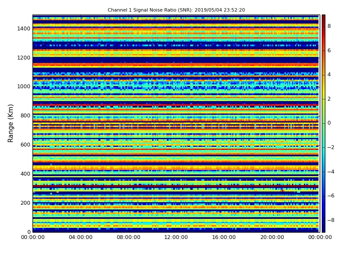Click the thick dark blue band near 1200 km

pyautogui.click(x=176, y=60)
